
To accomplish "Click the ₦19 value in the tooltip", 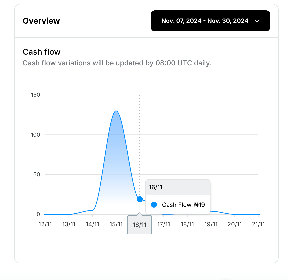I will click(x=200, y=205).
